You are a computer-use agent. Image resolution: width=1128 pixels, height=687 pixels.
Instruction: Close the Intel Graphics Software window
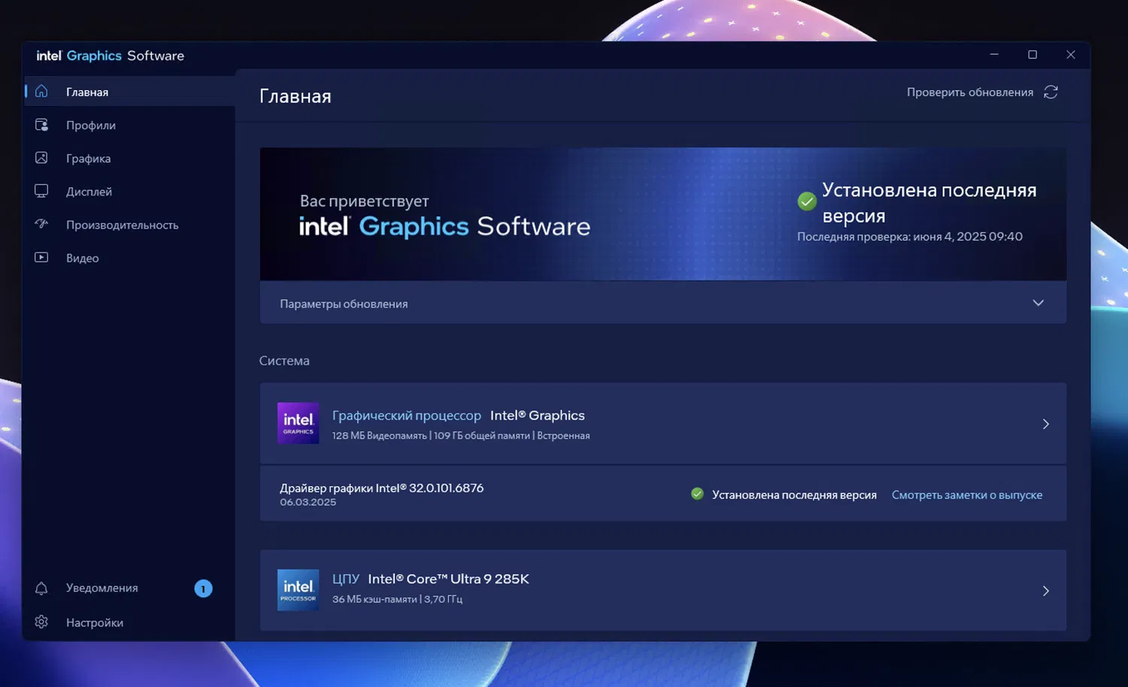tap(1071, 55)
